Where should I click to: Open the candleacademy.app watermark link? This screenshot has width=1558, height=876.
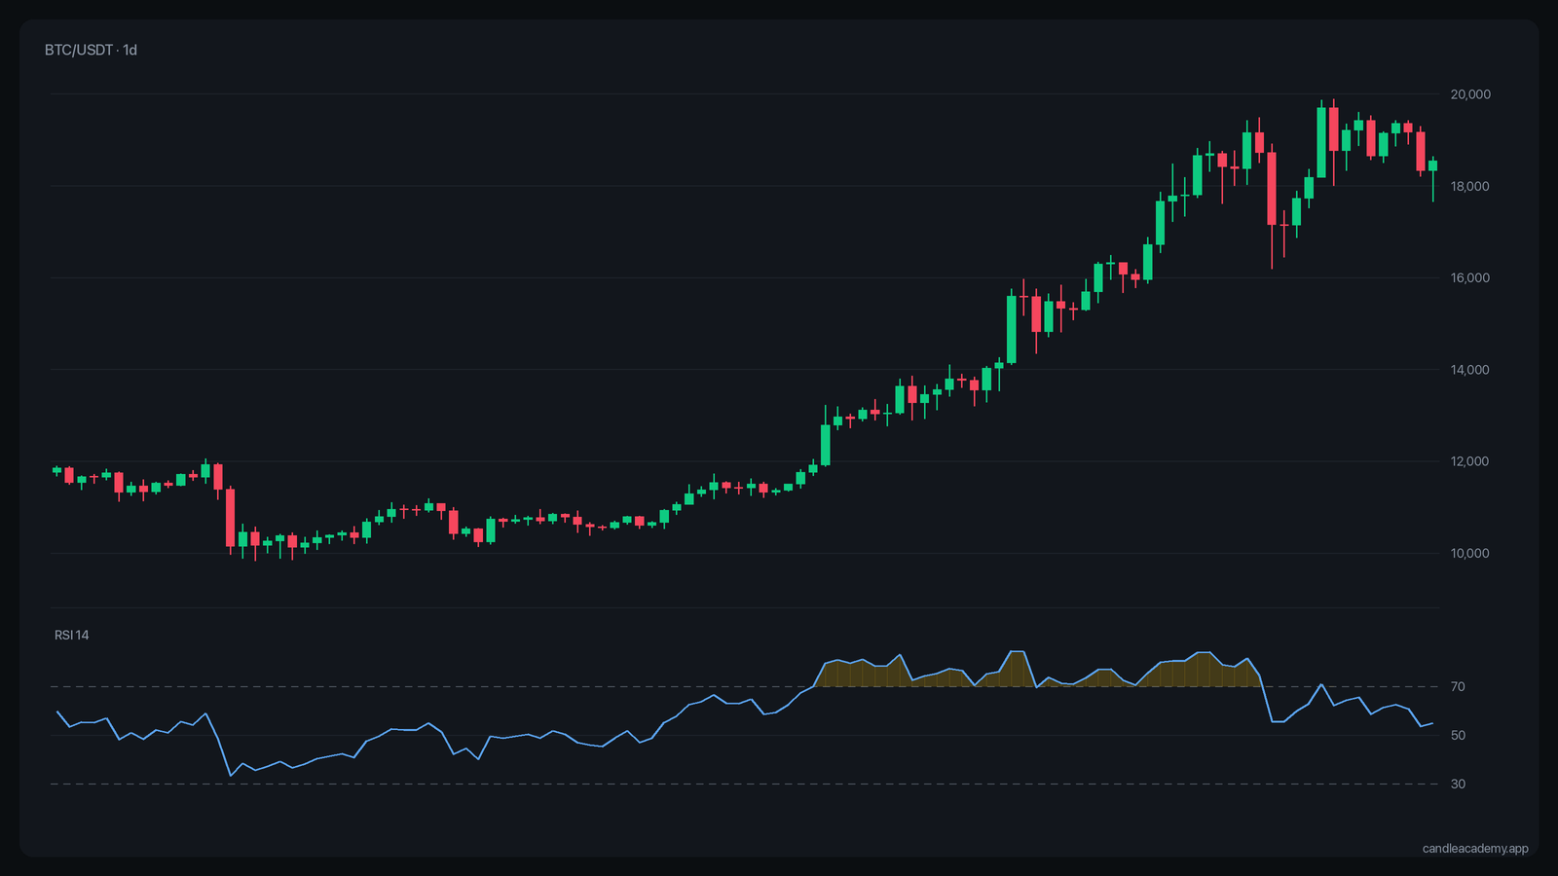(1475, 849)
